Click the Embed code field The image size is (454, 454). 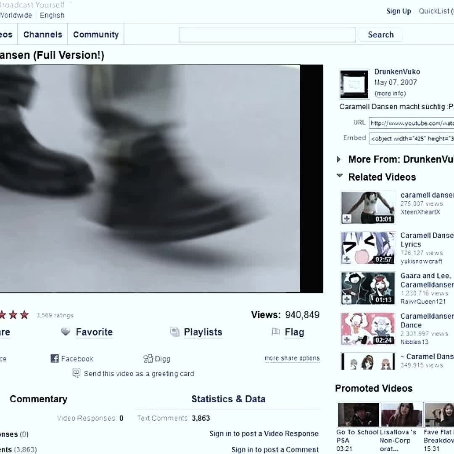[x=412, y=138]
